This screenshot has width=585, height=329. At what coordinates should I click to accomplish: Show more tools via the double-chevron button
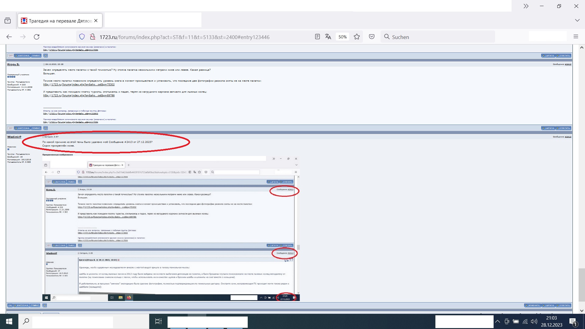pos(526,6)
